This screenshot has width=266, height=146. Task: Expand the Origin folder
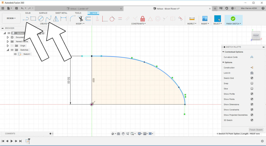[8, 46]
